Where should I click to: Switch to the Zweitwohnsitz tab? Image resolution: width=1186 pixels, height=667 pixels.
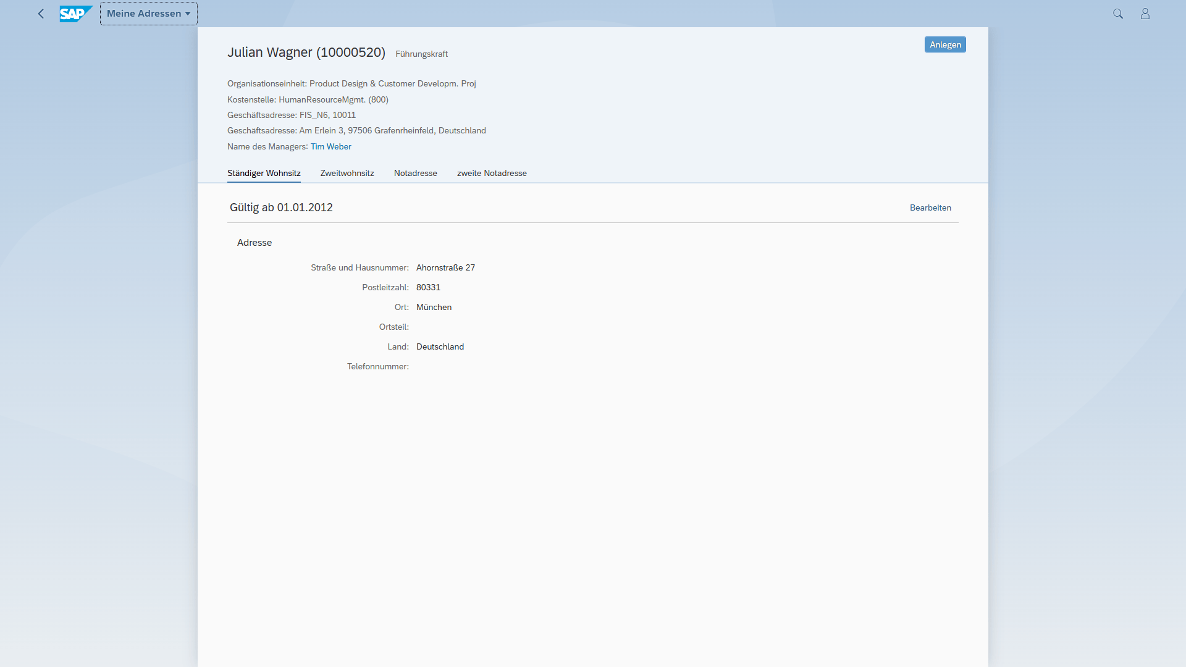coord(347,173)
